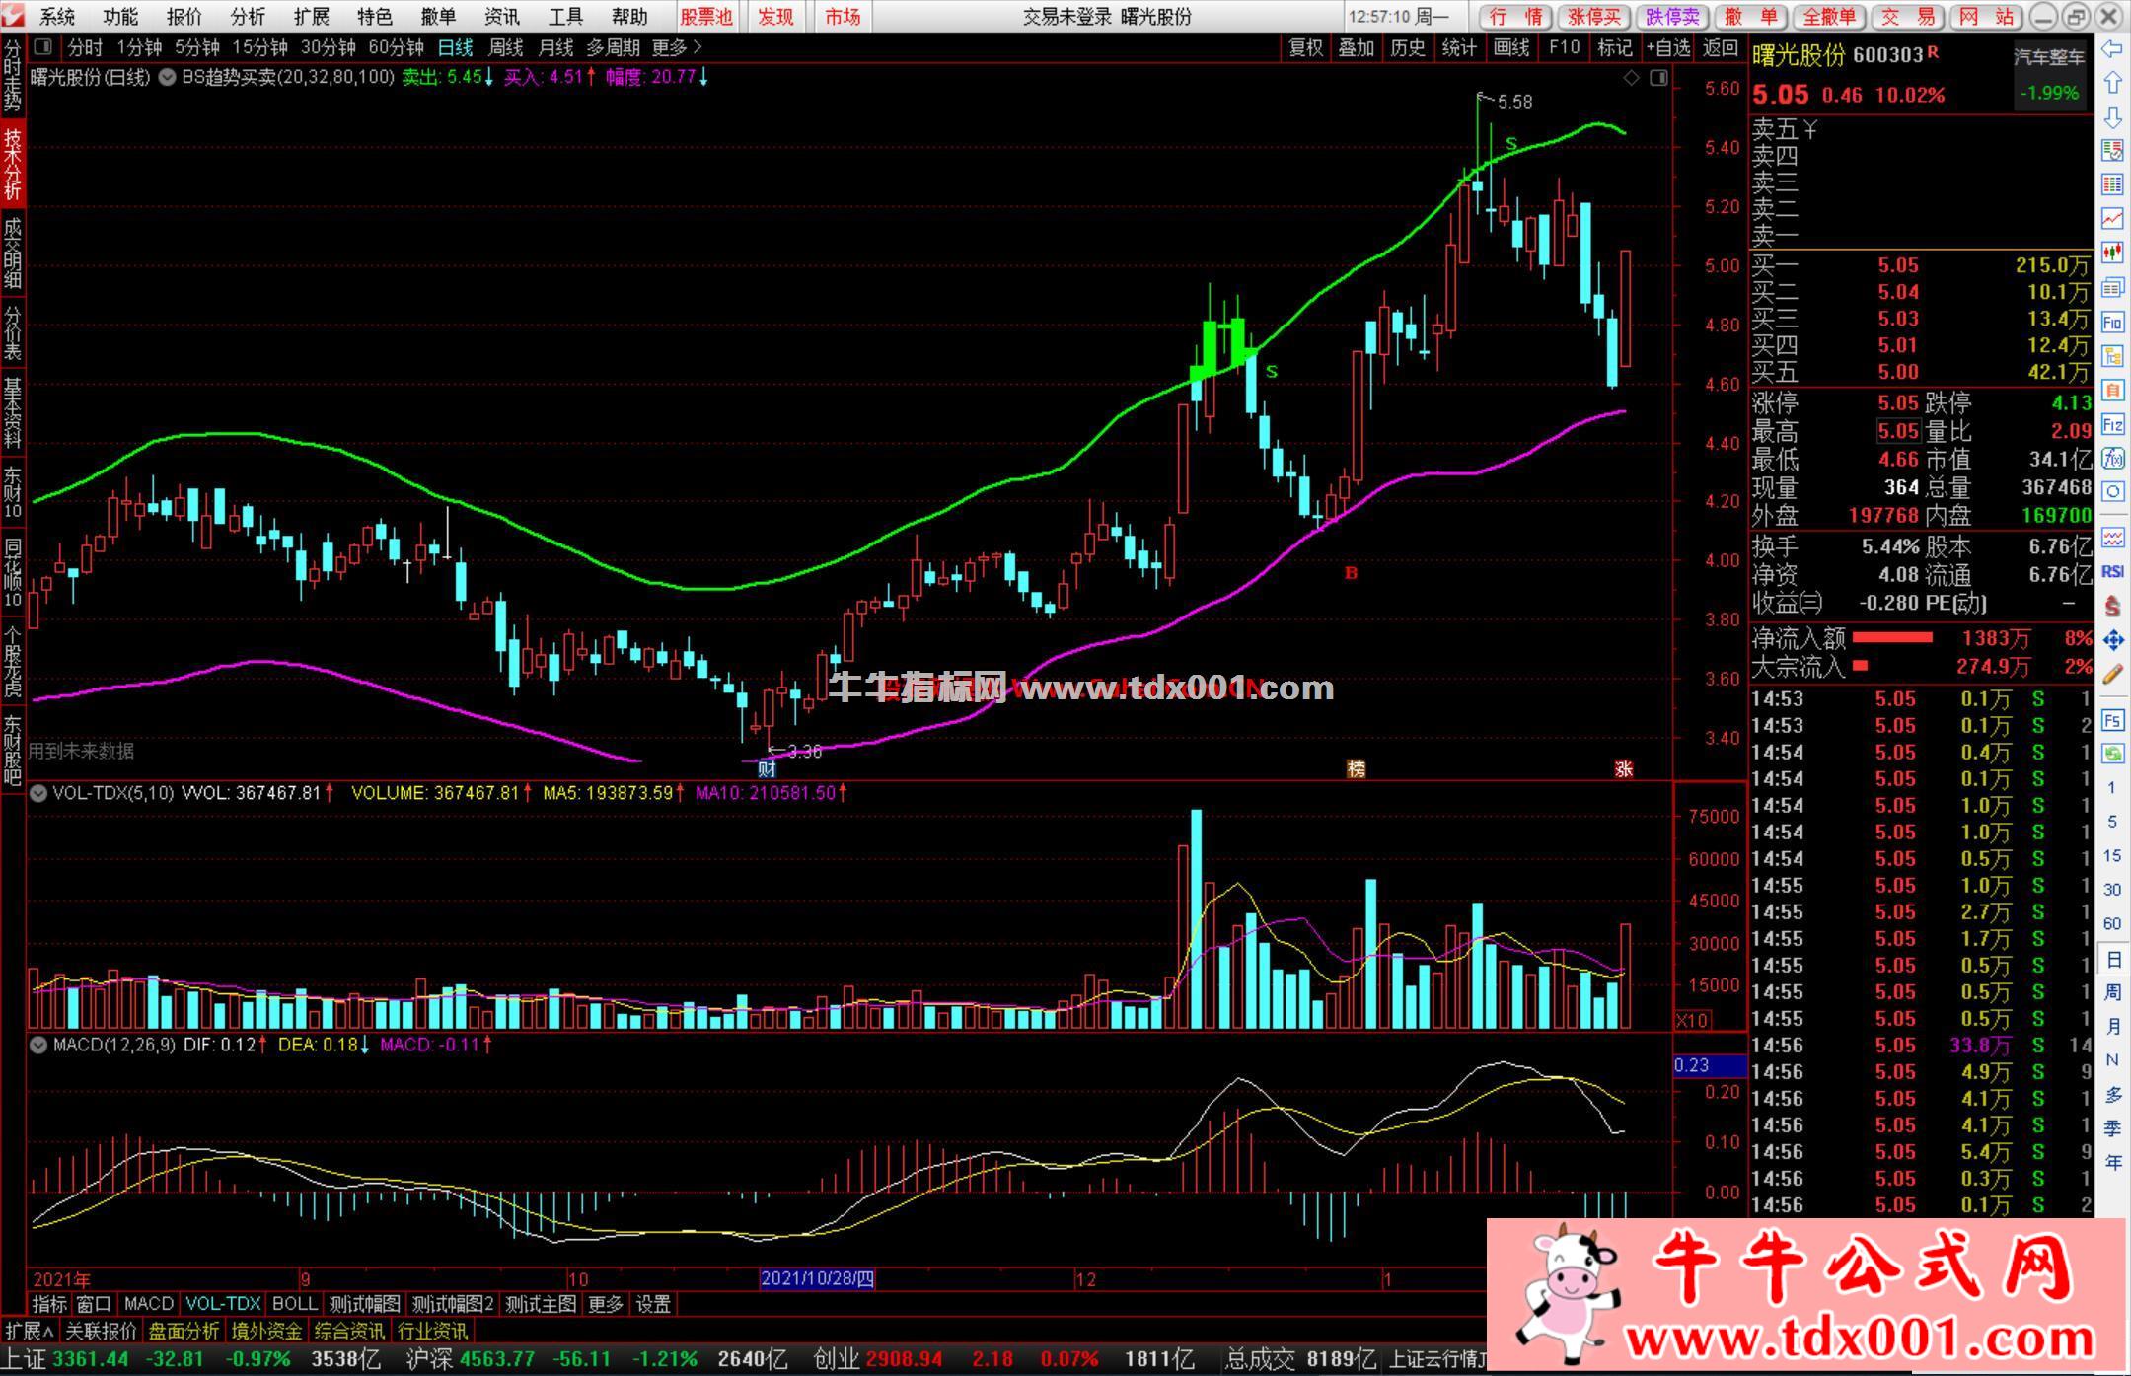Click the F5 icon in right toolbar
The width and height of the screenshot is (2131, 1376).
coord(2112,720)
